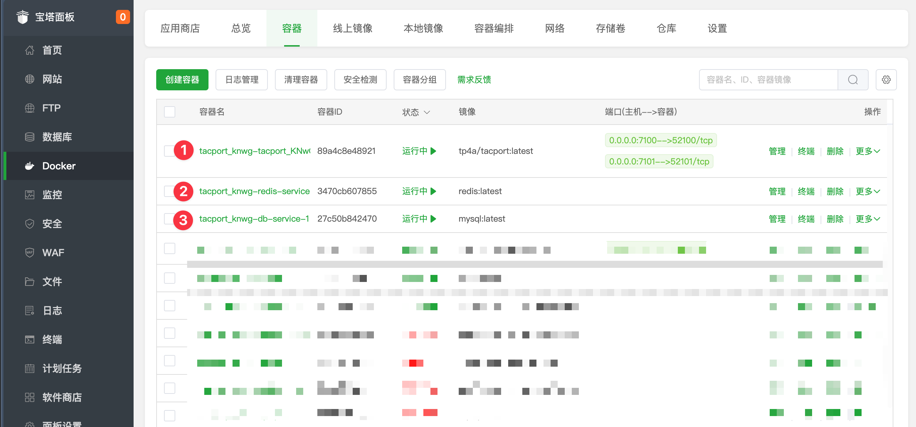Switch to the 线上镜像 tab
The height and width of the screenshot is (427, 916).
click(352, 28)
